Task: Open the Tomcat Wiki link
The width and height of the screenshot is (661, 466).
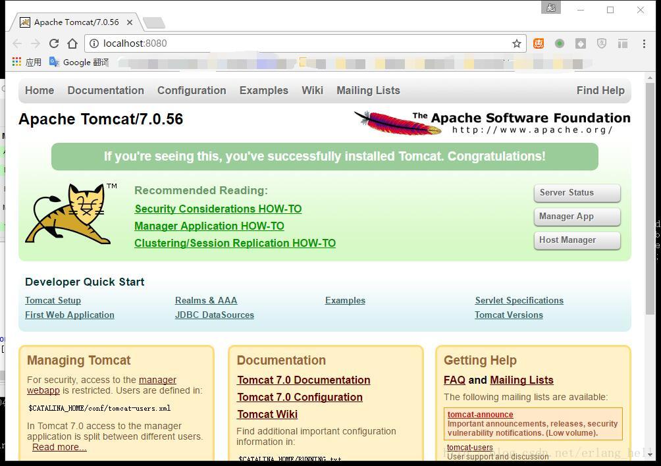Action: (267, 415)
